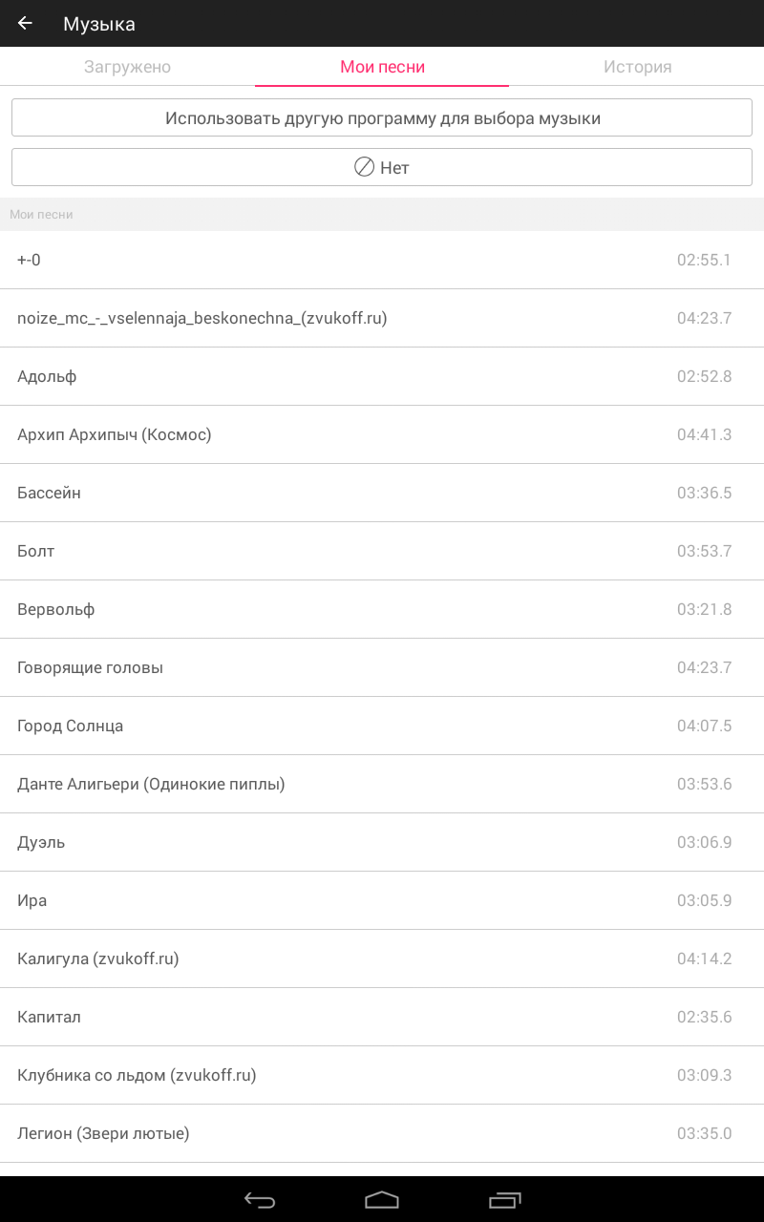Select the song Адольф
764x1222 pixels.
coord(382,376)
